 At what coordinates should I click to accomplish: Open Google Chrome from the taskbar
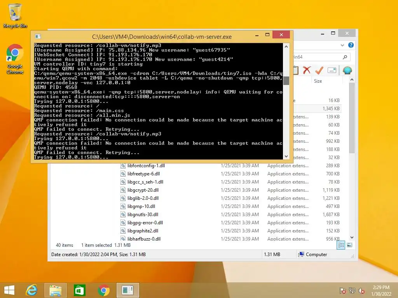[103, 290]
